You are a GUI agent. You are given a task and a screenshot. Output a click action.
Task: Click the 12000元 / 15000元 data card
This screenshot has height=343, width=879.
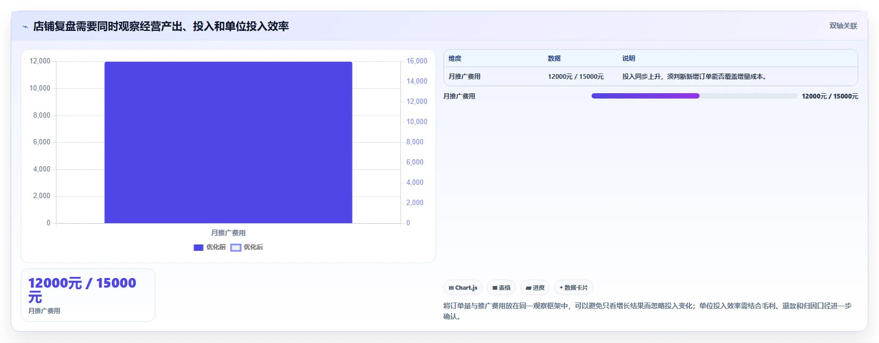tap(88, 295)
